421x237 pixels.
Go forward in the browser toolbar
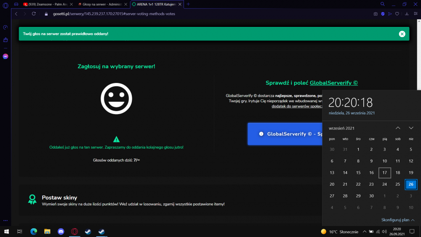(25, 14)
